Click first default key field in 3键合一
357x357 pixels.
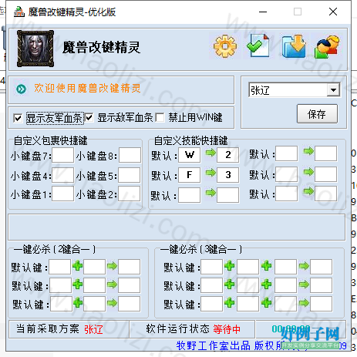tap(211, 267)
